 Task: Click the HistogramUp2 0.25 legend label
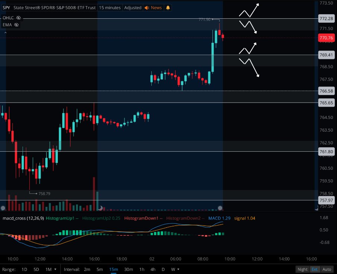click(101, 218)
